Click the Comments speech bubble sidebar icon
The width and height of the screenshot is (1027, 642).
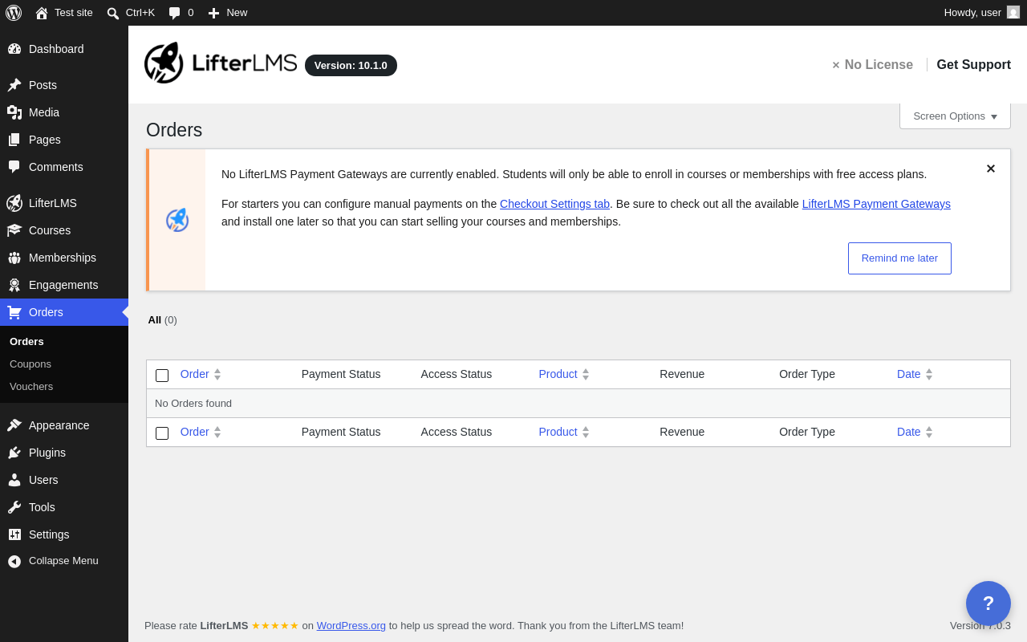pos(14,167)
